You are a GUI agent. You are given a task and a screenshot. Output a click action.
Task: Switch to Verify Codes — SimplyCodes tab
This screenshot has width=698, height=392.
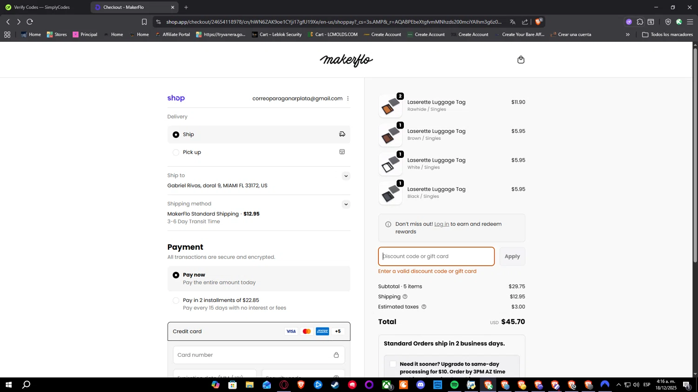click(45, 7)
